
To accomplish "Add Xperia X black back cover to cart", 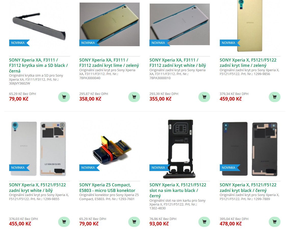I will click(x=275, y=222).
